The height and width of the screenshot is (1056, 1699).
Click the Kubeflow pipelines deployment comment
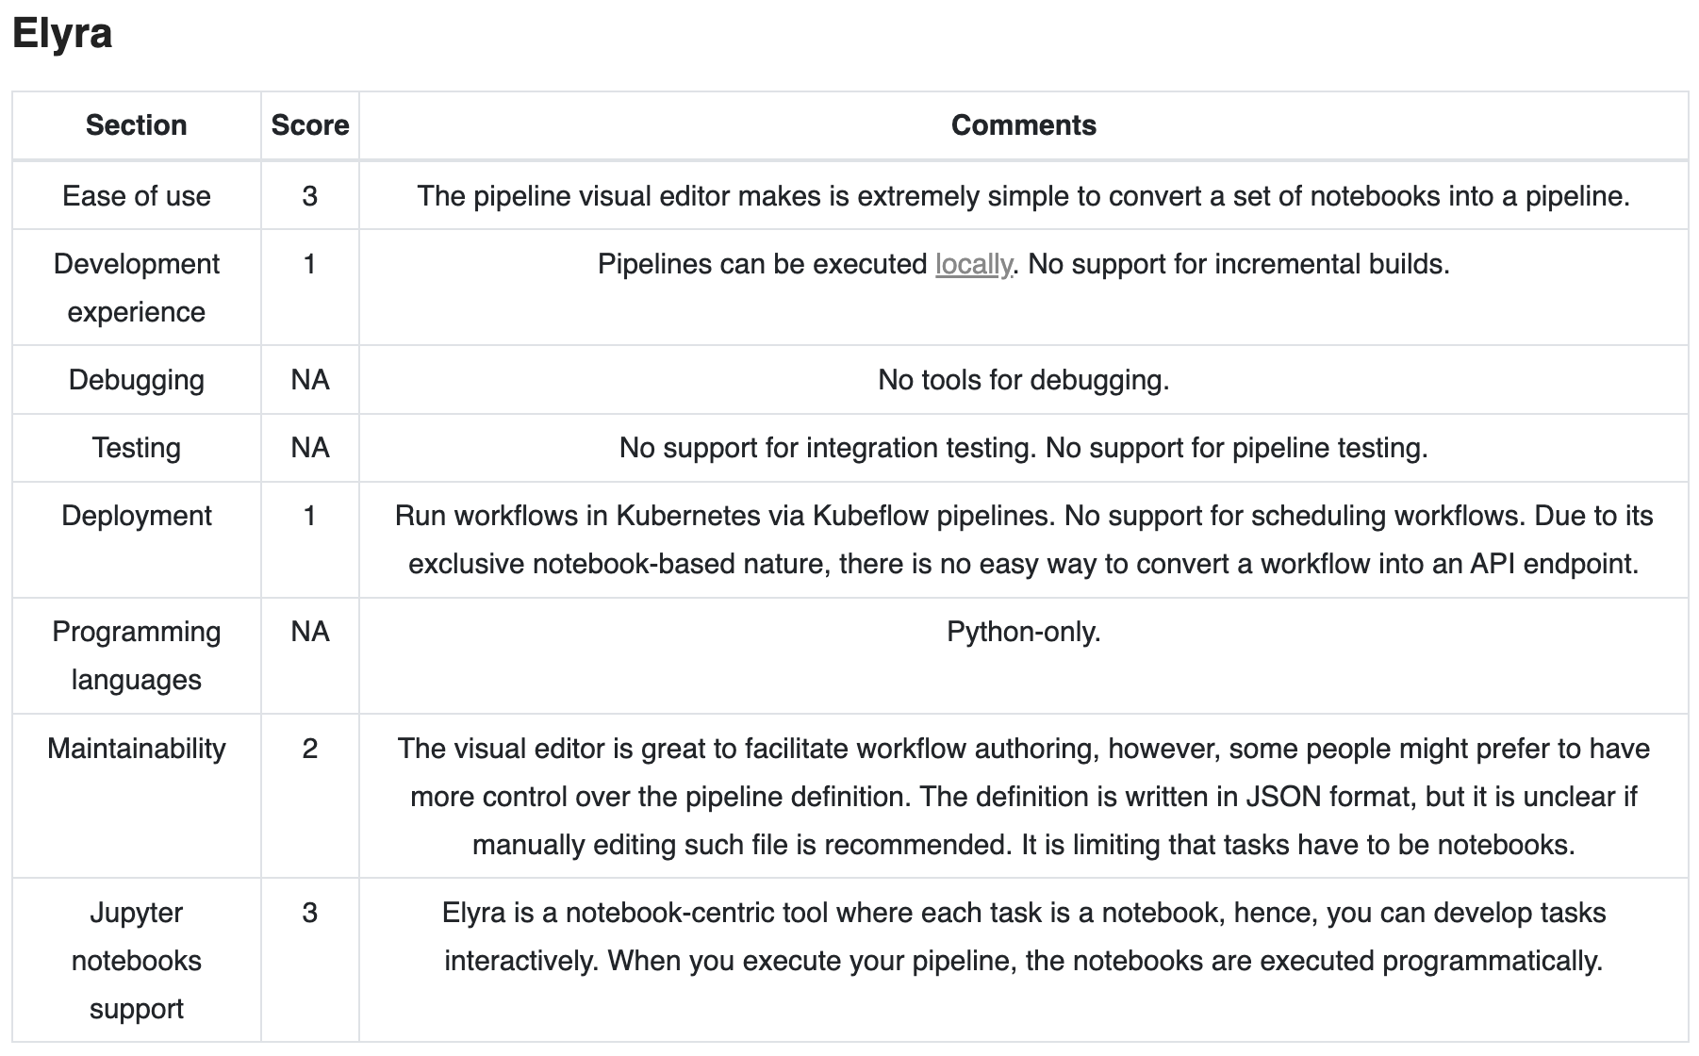1023,539
